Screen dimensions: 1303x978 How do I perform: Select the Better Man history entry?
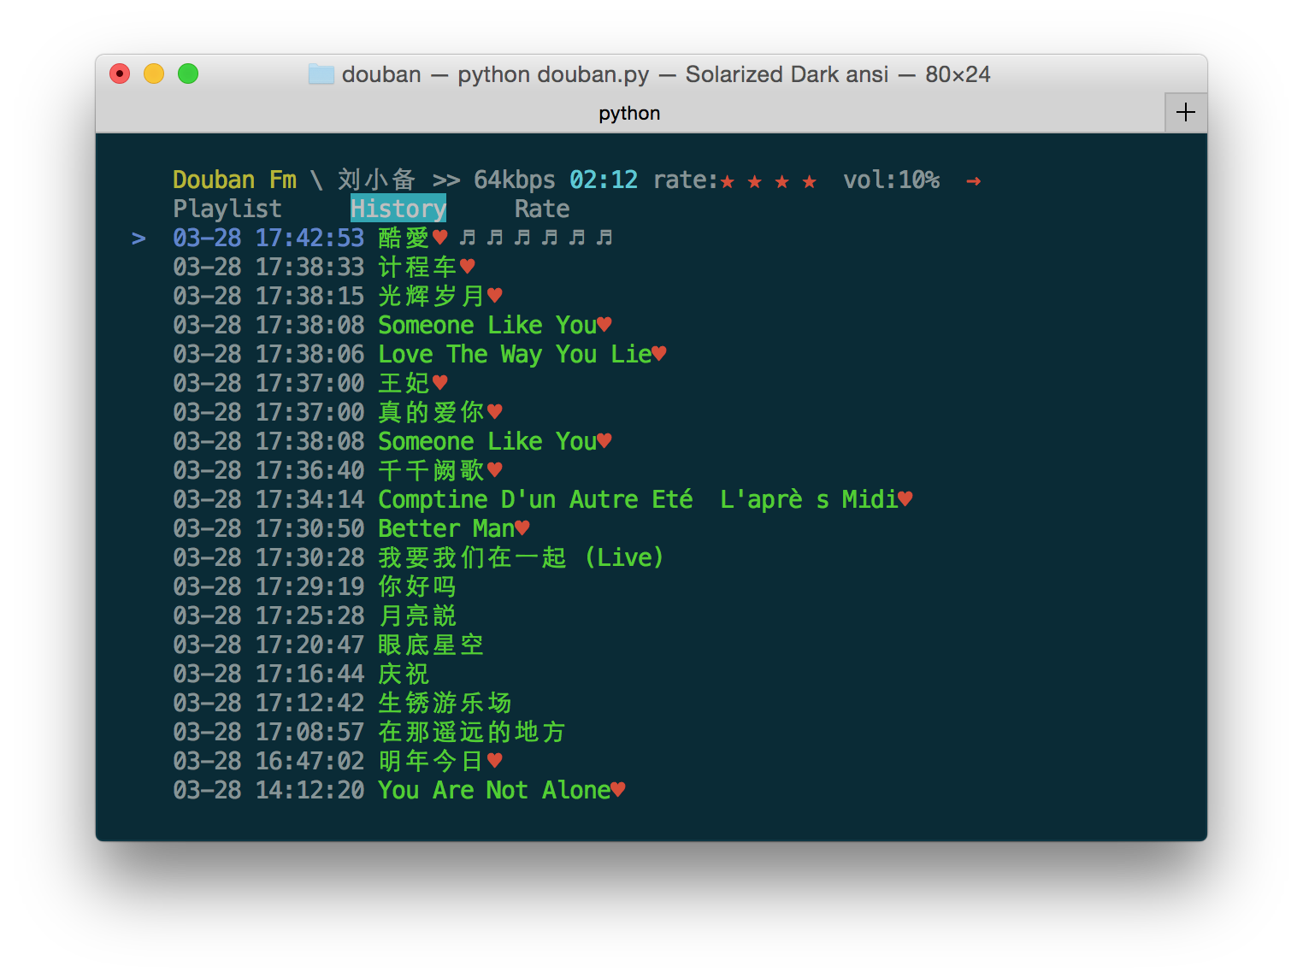(x=351, y=528)
